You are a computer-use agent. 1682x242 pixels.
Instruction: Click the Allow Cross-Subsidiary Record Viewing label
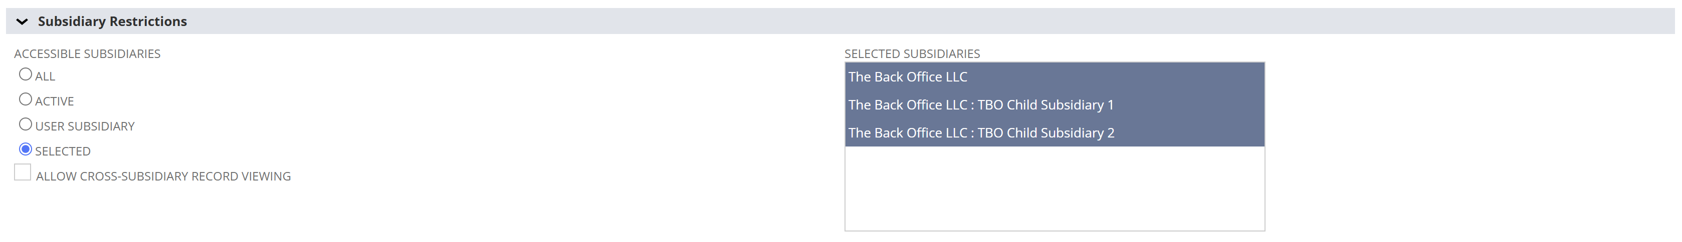pyautogui.click(x=163, y=176)
